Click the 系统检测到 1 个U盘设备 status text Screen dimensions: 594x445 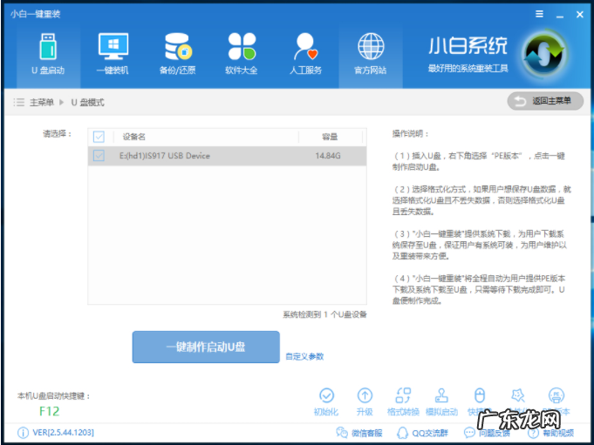coord(324,314)
